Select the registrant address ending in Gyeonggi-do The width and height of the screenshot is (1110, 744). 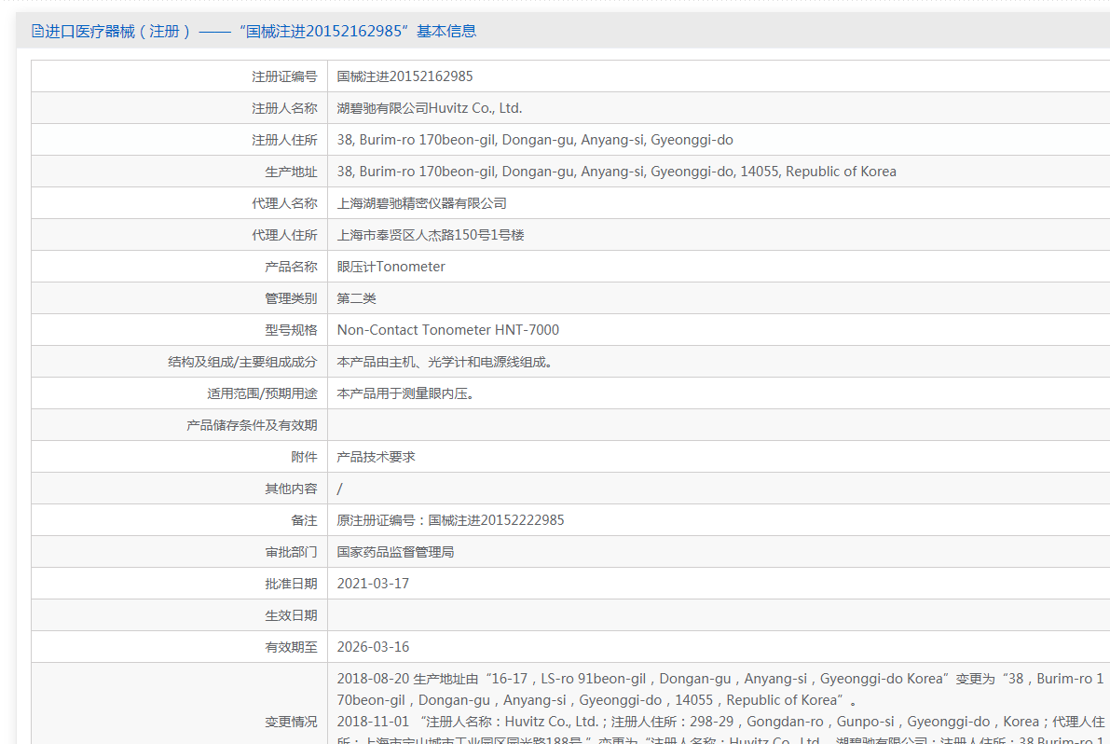[x=535, y=140]
